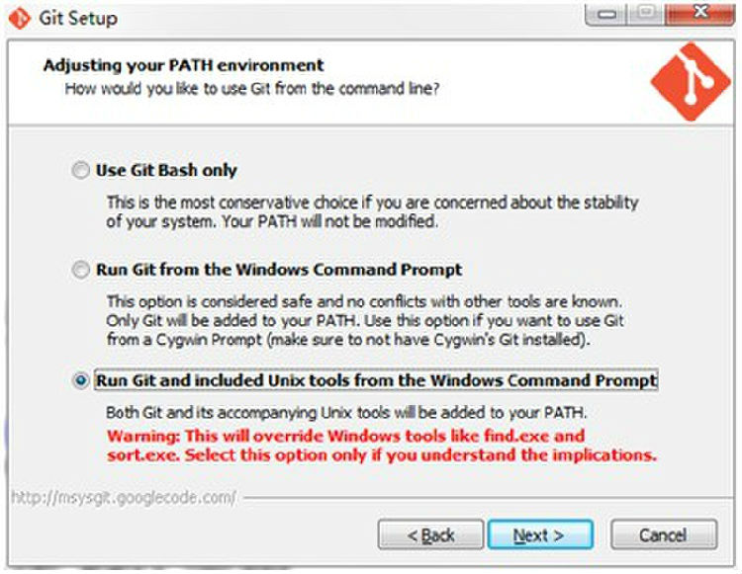The height and width of the screenshot is (574, 742).
Task: Go back with the < Back button
Action: pos(430,534)
